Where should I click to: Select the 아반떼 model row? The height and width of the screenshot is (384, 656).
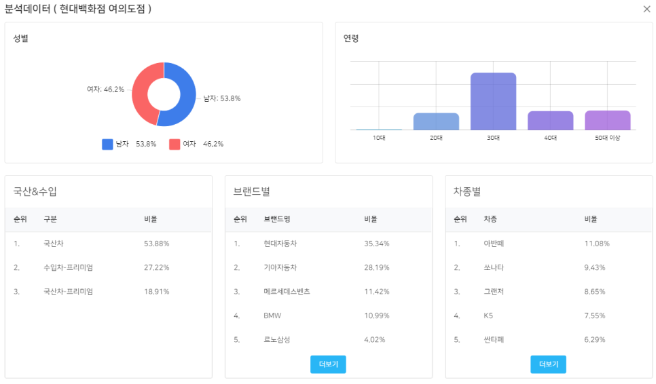click(549, 244)
